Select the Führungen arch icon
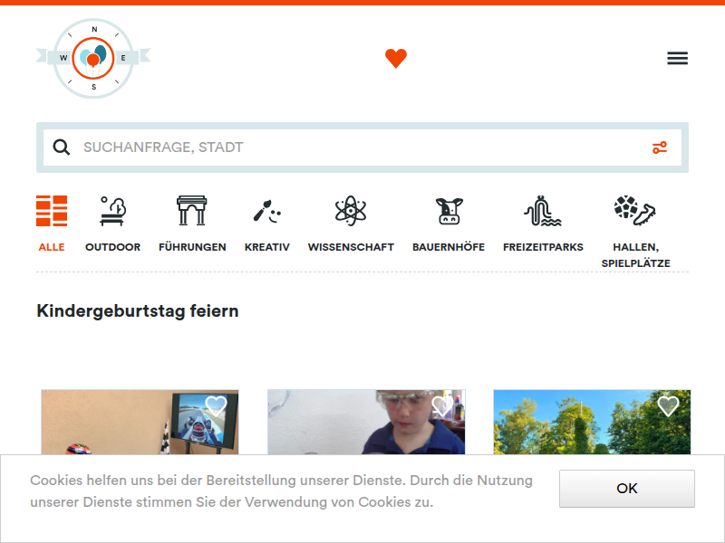Screen dimensions: 725x543 (192, 211)
